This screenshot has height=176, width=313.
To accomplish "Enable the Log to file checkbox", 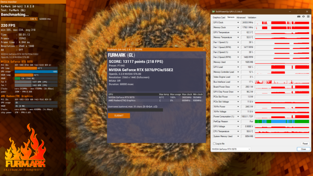I will (x=214, y=143).
